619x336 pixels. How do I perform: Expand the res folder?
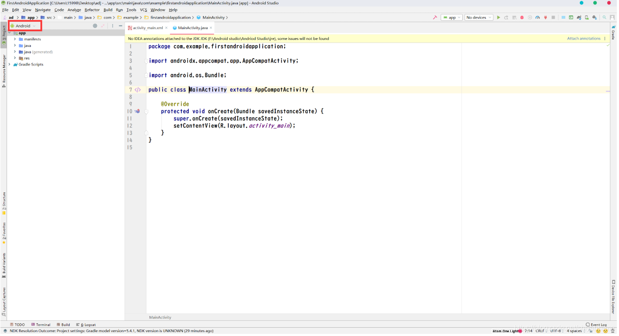tap(15, 58)
